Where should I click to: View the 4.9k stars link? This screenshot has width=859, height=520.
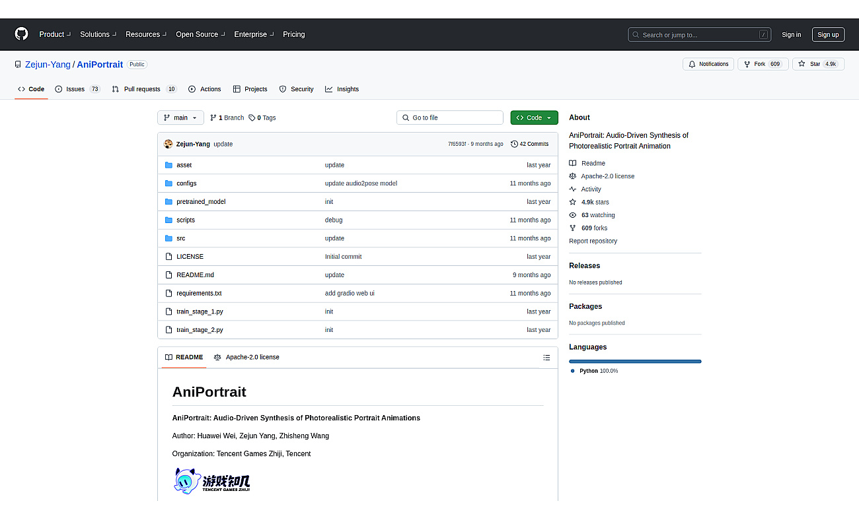click(x=589, y=202)
